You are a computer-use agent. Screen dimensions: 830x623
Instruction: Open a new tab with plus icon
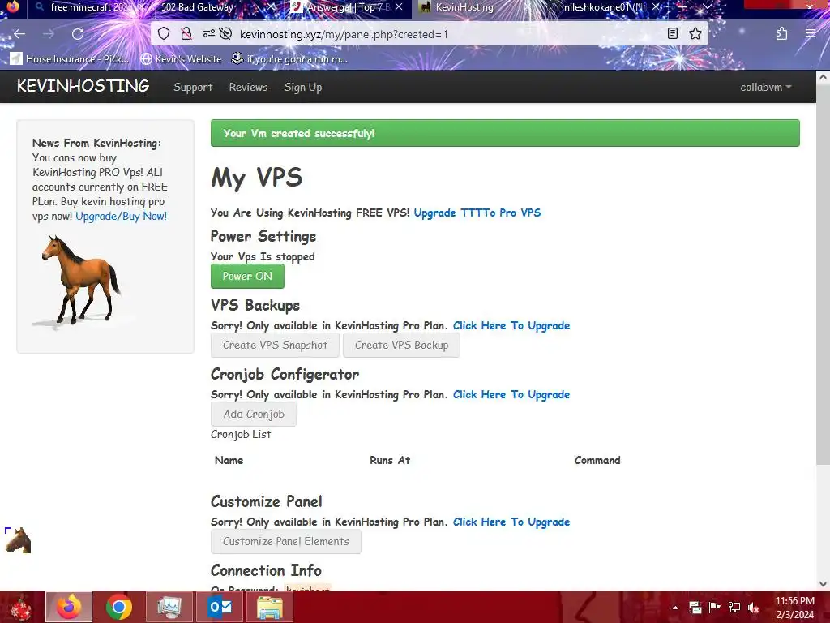(x=682, y=6)
